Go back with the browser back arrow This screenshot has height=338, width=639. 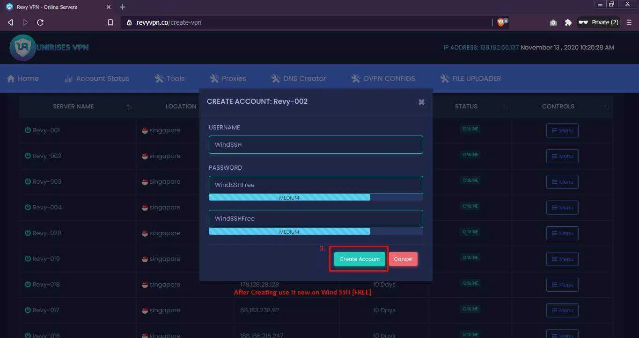pyautogui.click(x=10, y=22)
